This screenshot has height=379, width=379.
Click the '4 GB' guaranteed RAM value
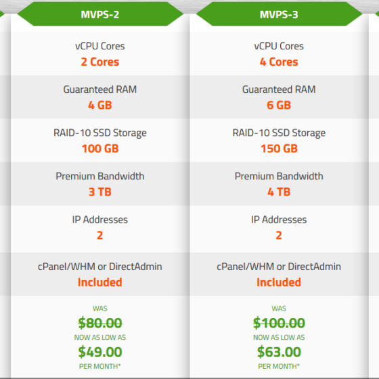click(100, 105)
